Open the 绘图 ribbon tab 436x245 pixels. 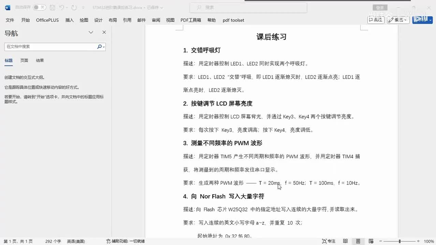pos(84,20)
